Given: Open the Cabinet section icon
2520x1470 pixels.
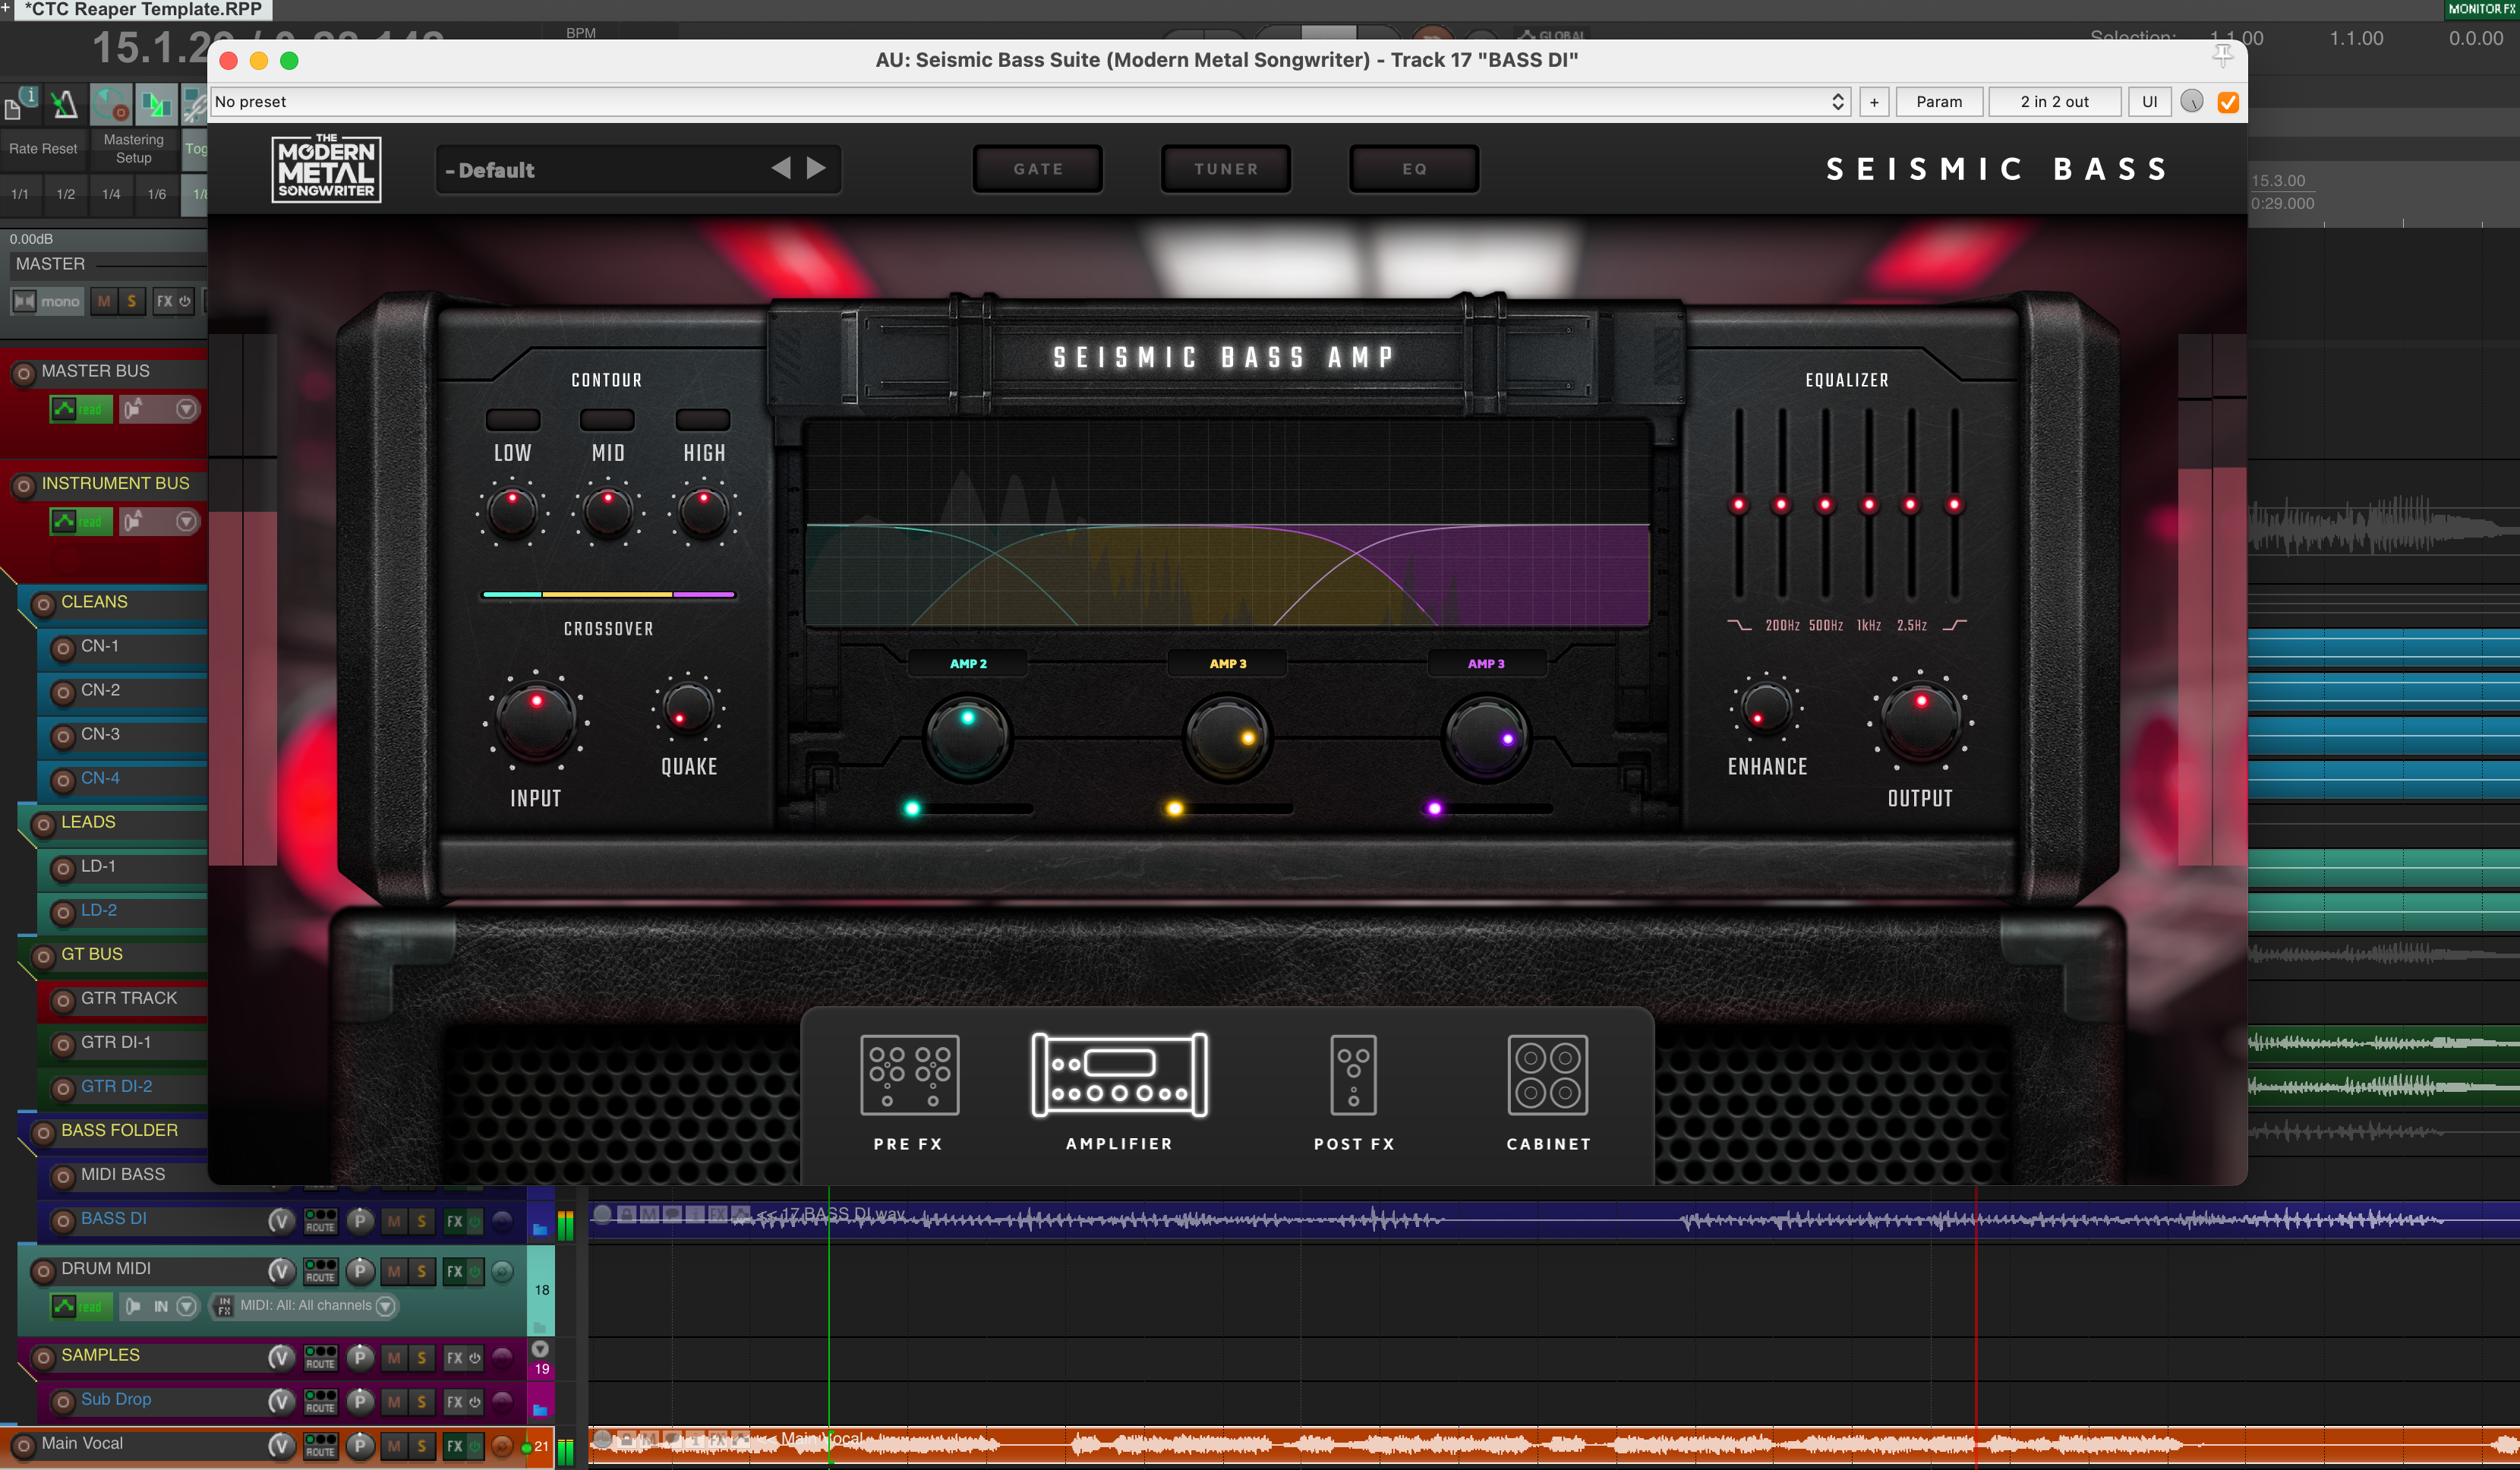Looking at the screenshot, I should click(x=1547, y=1075).
